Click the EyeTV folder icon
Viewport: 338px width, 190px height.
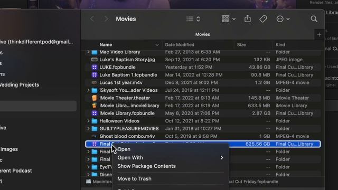95,167
